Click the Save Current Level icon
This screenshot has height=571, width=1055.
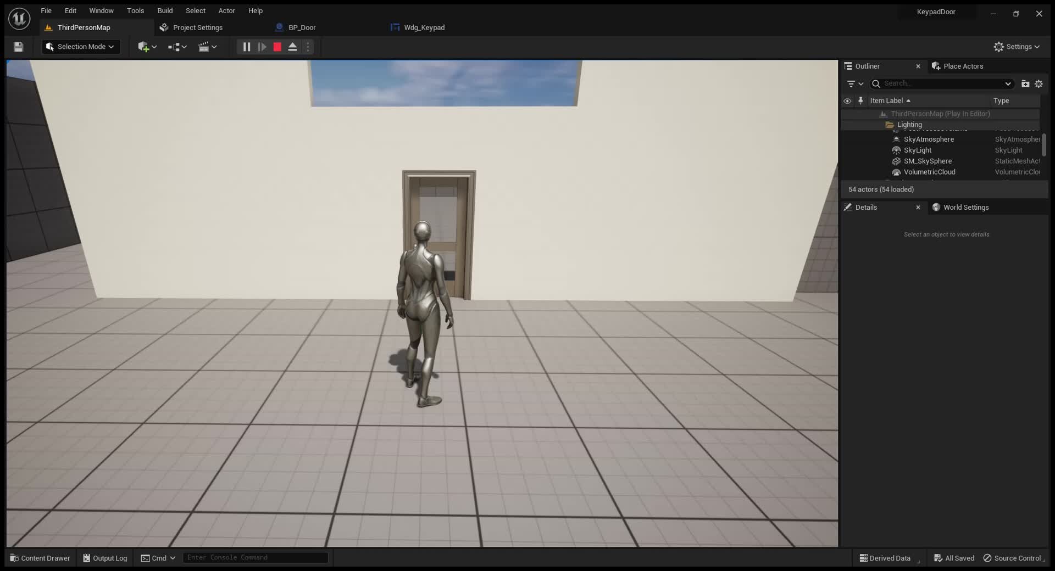click(18, 47)
